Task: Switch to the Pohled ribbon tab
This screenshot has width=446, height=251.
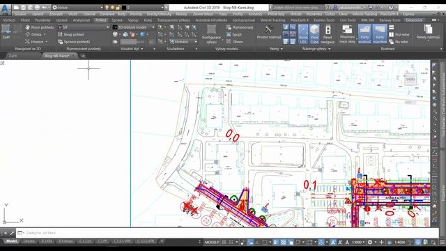Action: (100, 20)
